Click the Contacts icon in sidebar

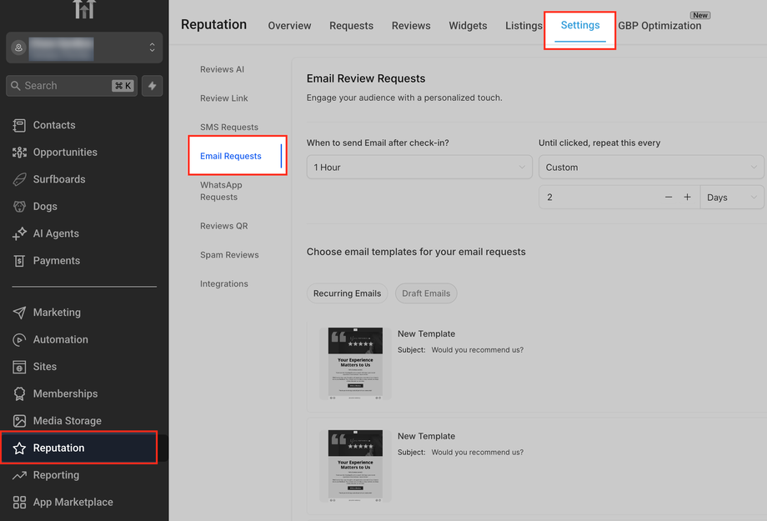(x=19, y=125)
